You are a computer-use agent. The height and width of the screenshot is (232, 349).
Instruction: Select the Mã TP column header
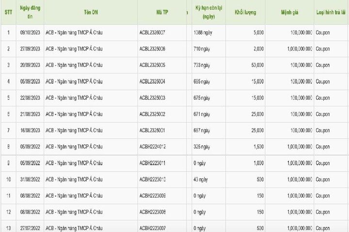click(162, 12)
